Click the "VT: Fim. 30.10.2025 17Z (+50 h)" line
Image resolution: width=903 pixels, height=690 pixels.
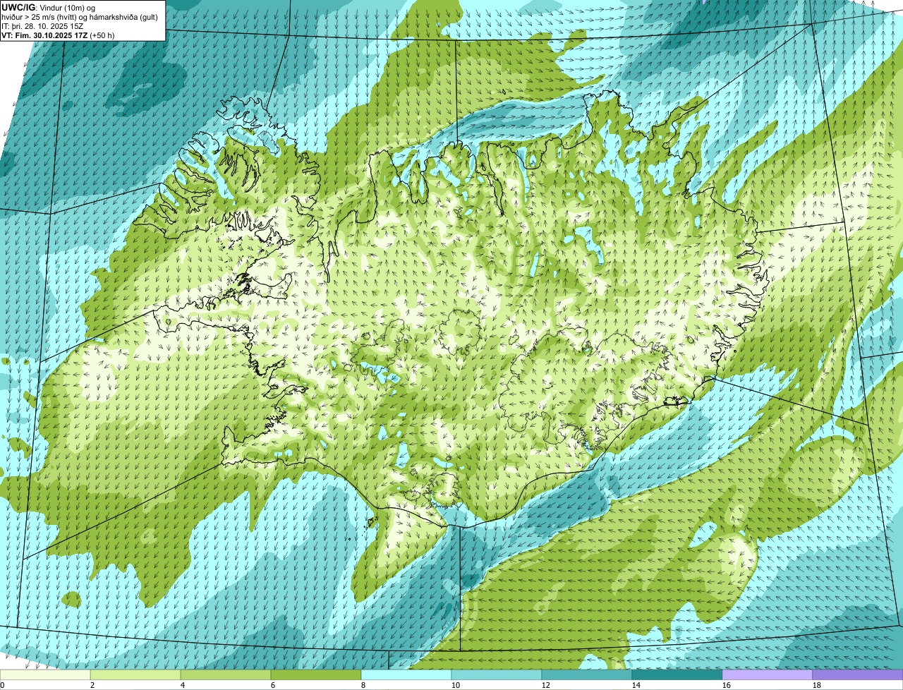pos(58,35)
